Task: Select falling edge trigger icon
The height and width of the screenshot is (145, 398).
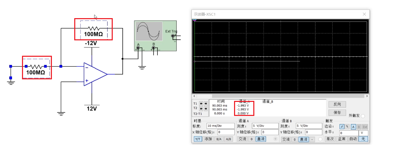Action: click(x=347, y=127)
